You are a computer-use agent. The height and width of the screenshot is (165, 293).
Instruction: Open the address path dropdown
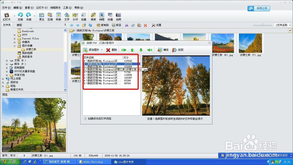(x=290, y=31)
